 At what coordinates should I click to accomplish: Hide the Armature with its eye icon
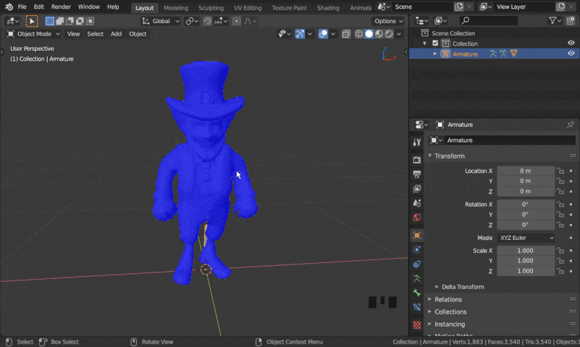(x=571, y=54)
